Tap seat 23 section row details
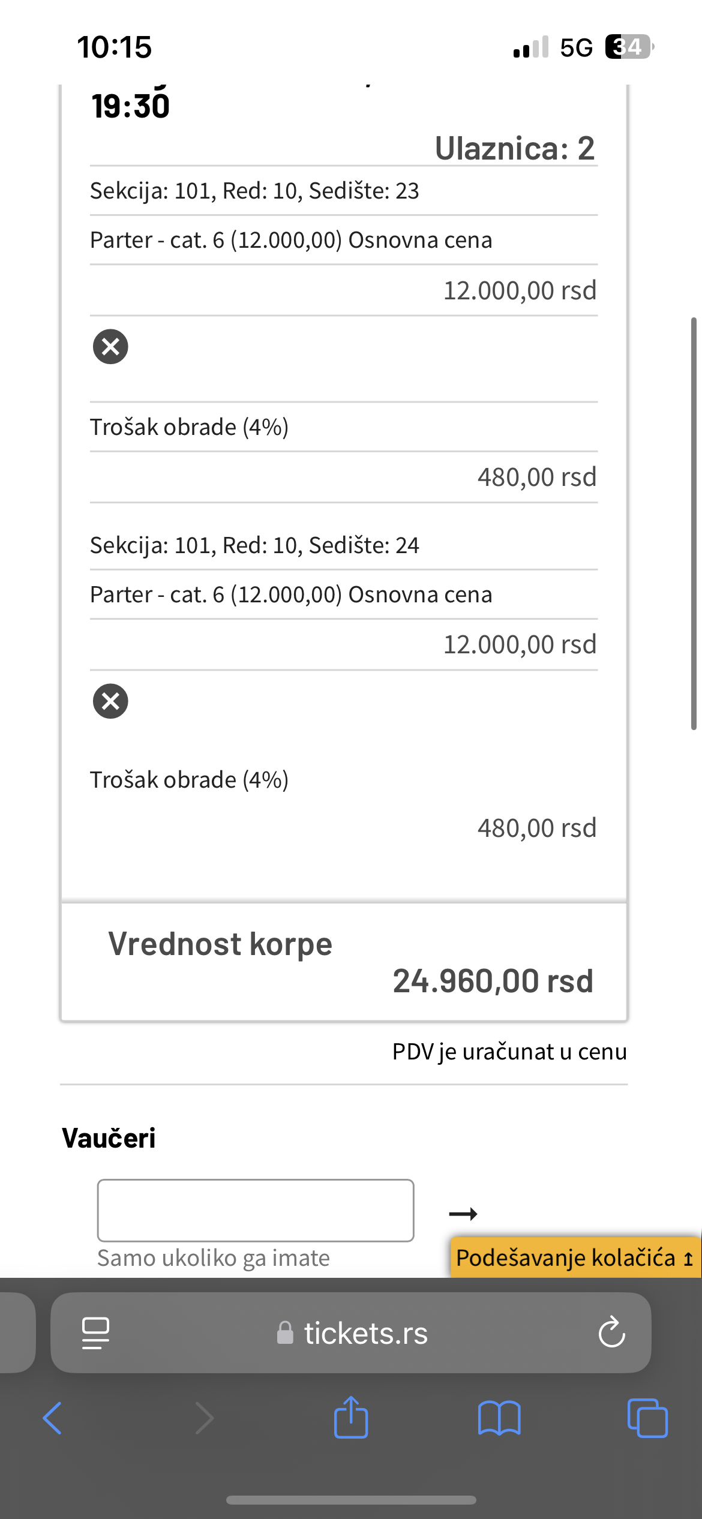This screenshot has width=702, height=1519. click(x=254, y=191)
